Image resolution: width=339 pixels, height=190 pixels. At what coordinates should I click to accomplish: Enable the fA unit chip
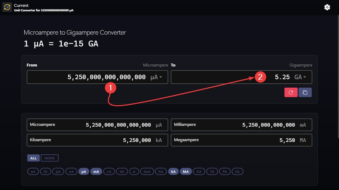click(45, 171)
